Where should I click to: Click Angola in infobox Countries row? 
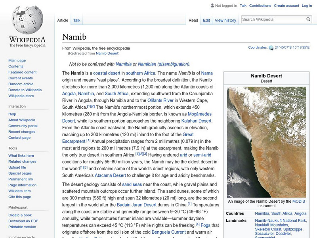pyautogui.click(x=300, y=213)
